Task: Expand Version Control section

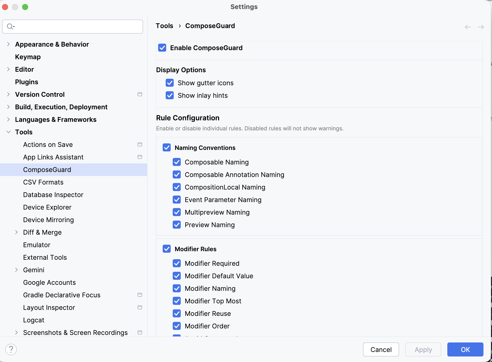Action: click(8, 94)
